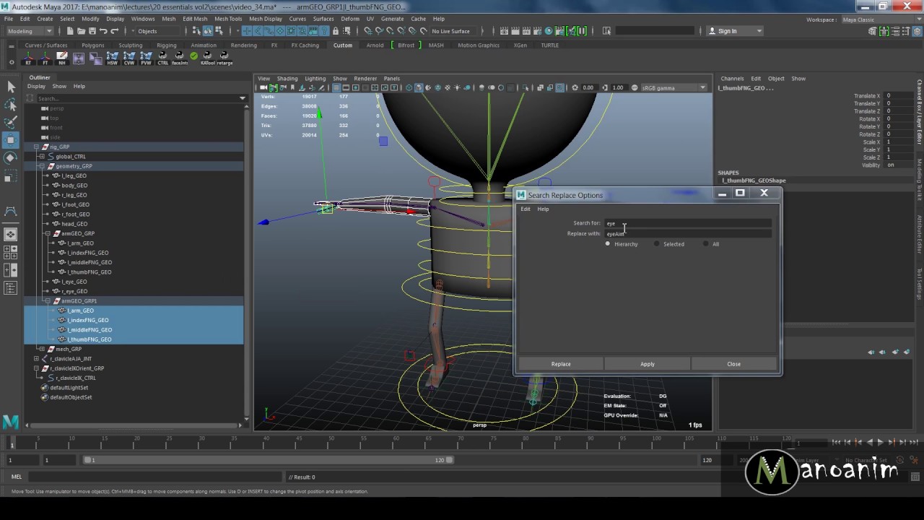Open scene with the folder icon
Image resolution: width=924 pixels, height=520 pixels.
point(82,31)
